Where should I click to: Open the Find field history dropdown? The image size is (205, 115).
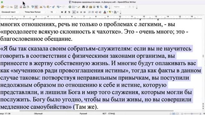tap(126, 7)
